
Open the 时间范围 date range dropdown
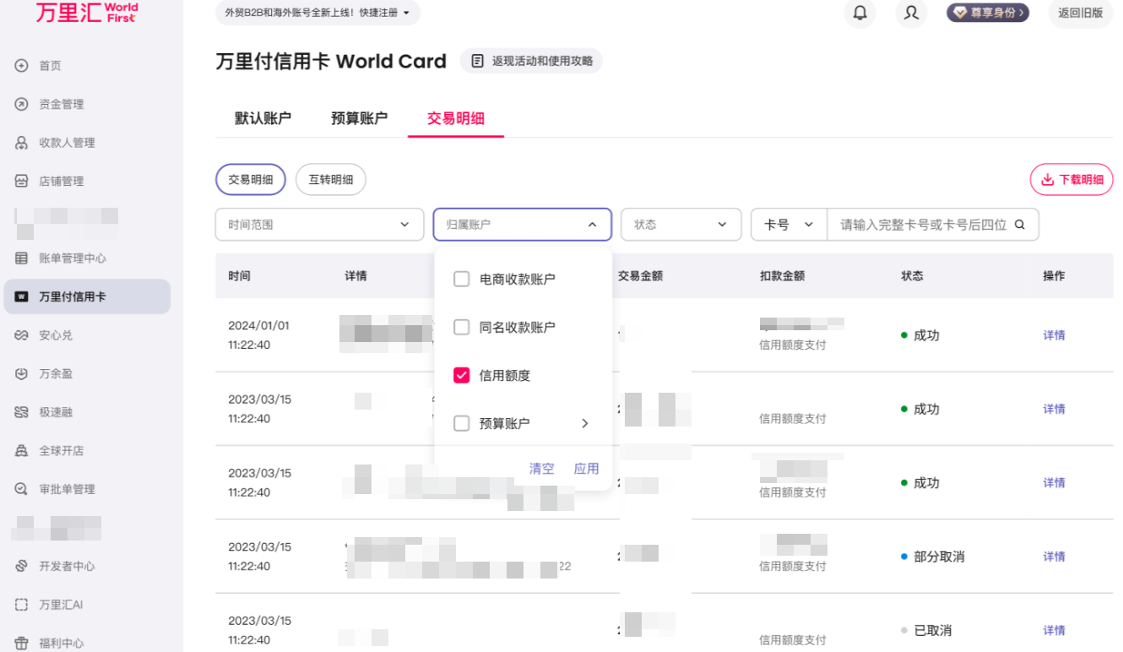tap(319, 224)
